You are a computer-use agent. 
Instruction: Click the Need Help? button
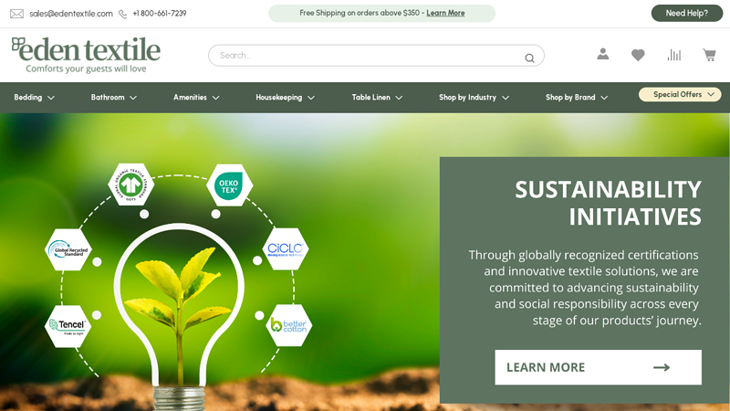point(686,13)
